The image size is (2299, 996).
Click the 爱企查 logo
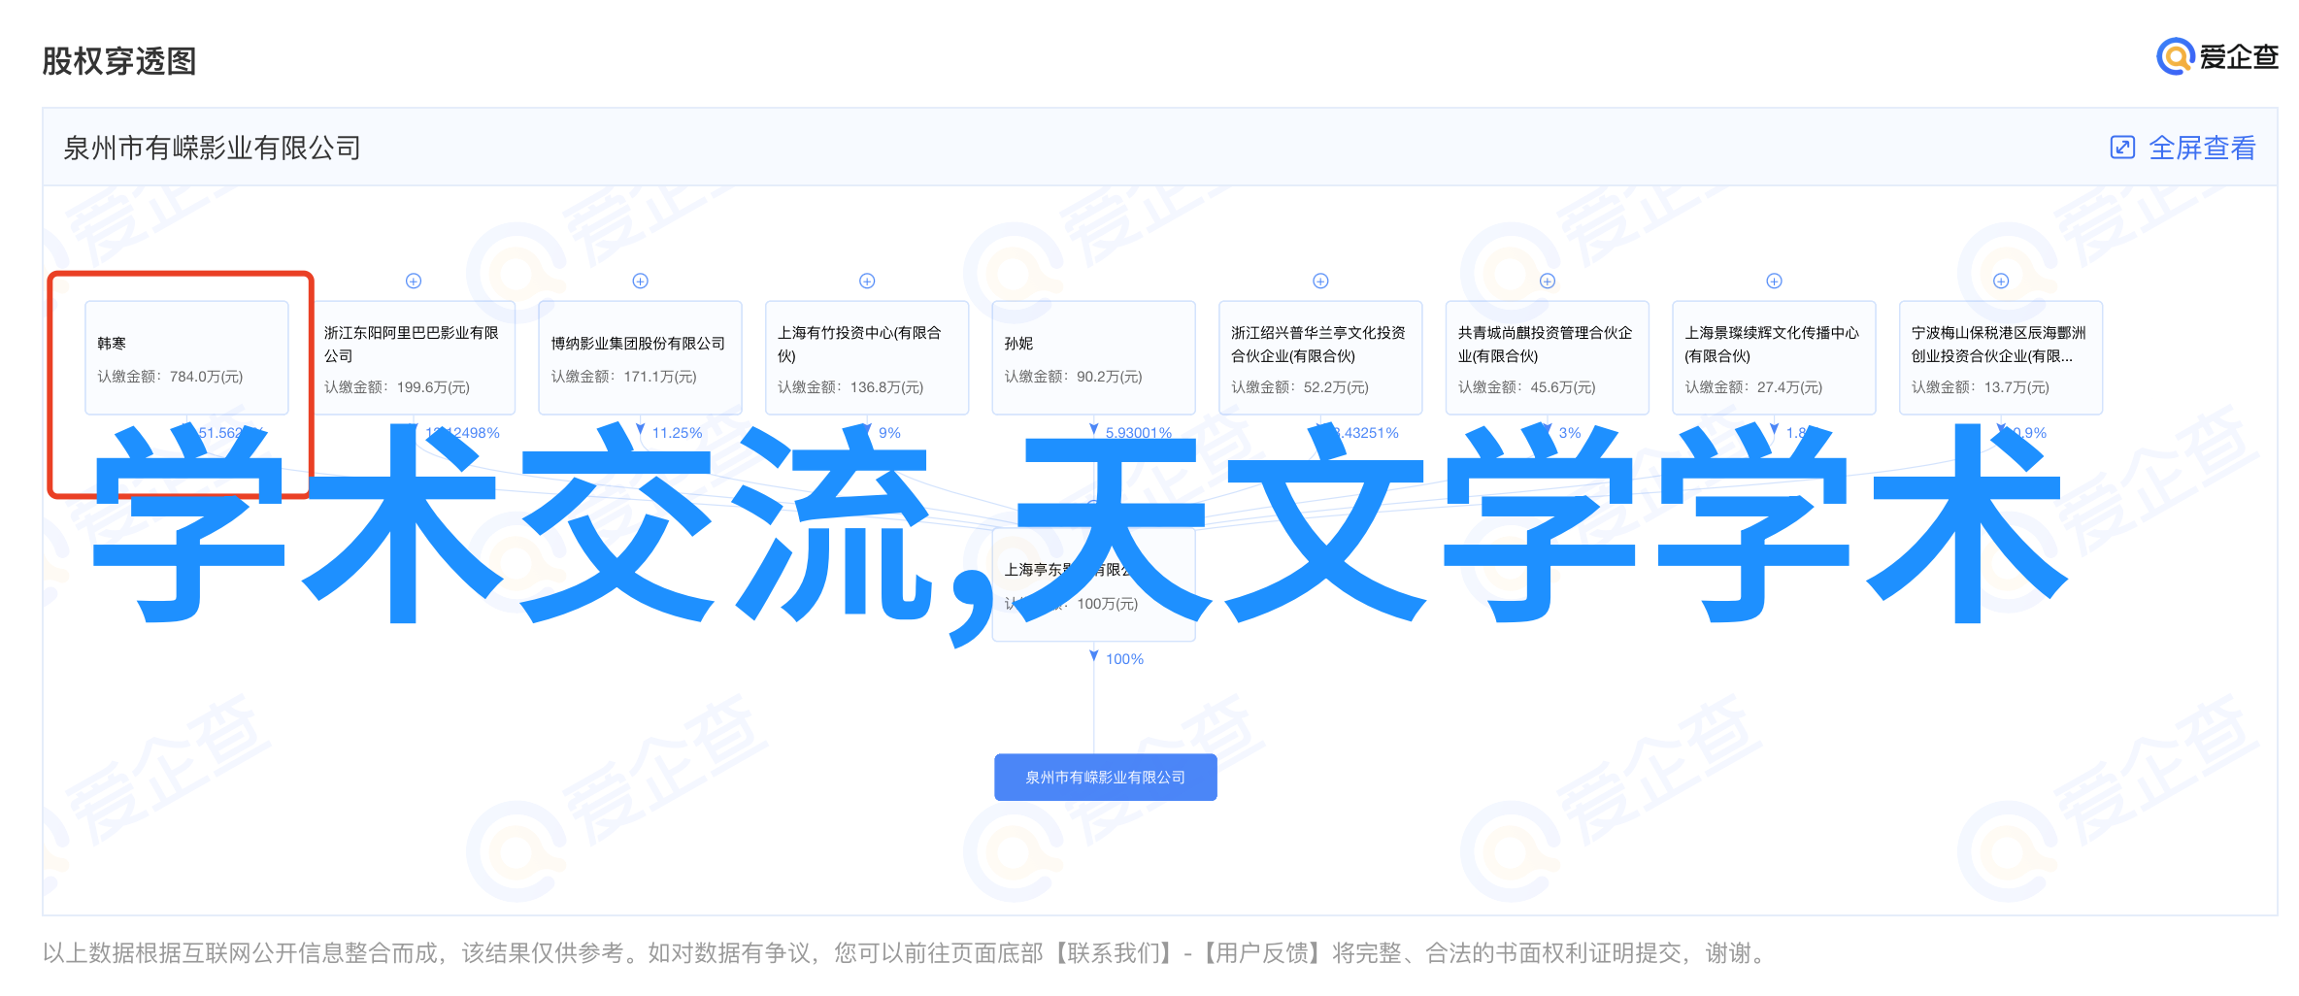coord(2216,57)
